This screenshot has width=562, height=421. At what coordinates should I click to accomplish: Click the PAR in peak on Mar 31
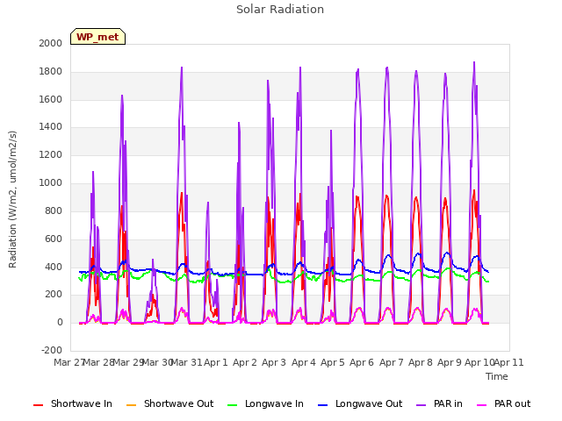[182, 68]
